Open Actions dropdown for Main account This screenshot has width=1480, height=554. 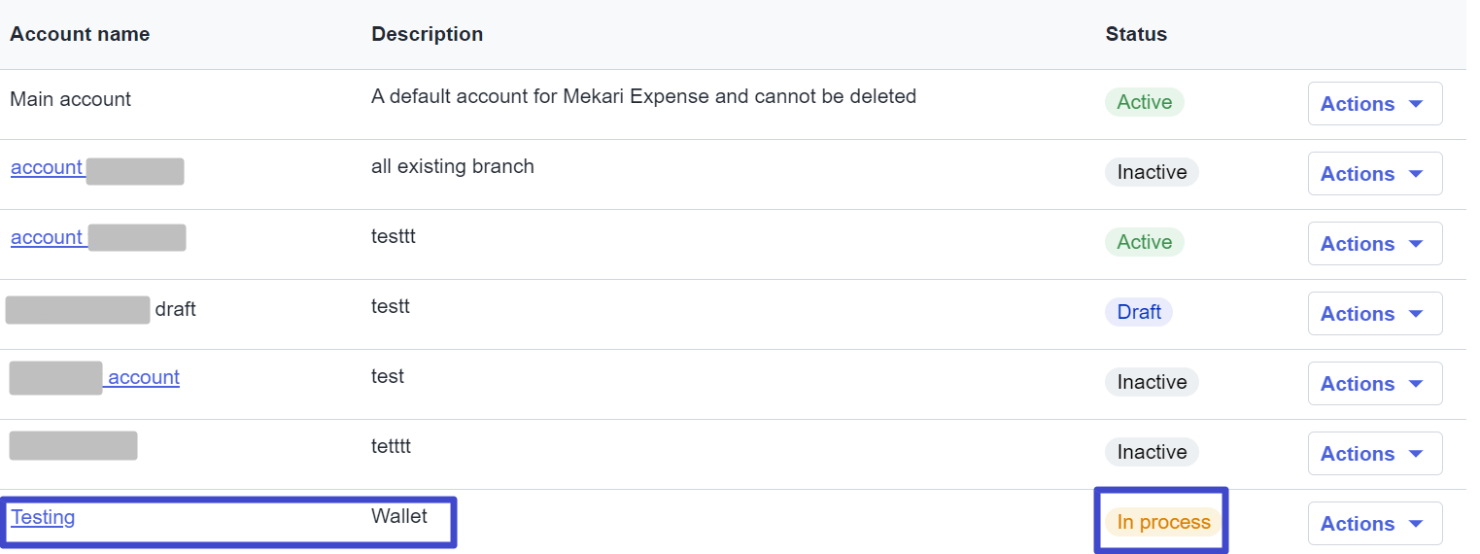point(1374,104)
